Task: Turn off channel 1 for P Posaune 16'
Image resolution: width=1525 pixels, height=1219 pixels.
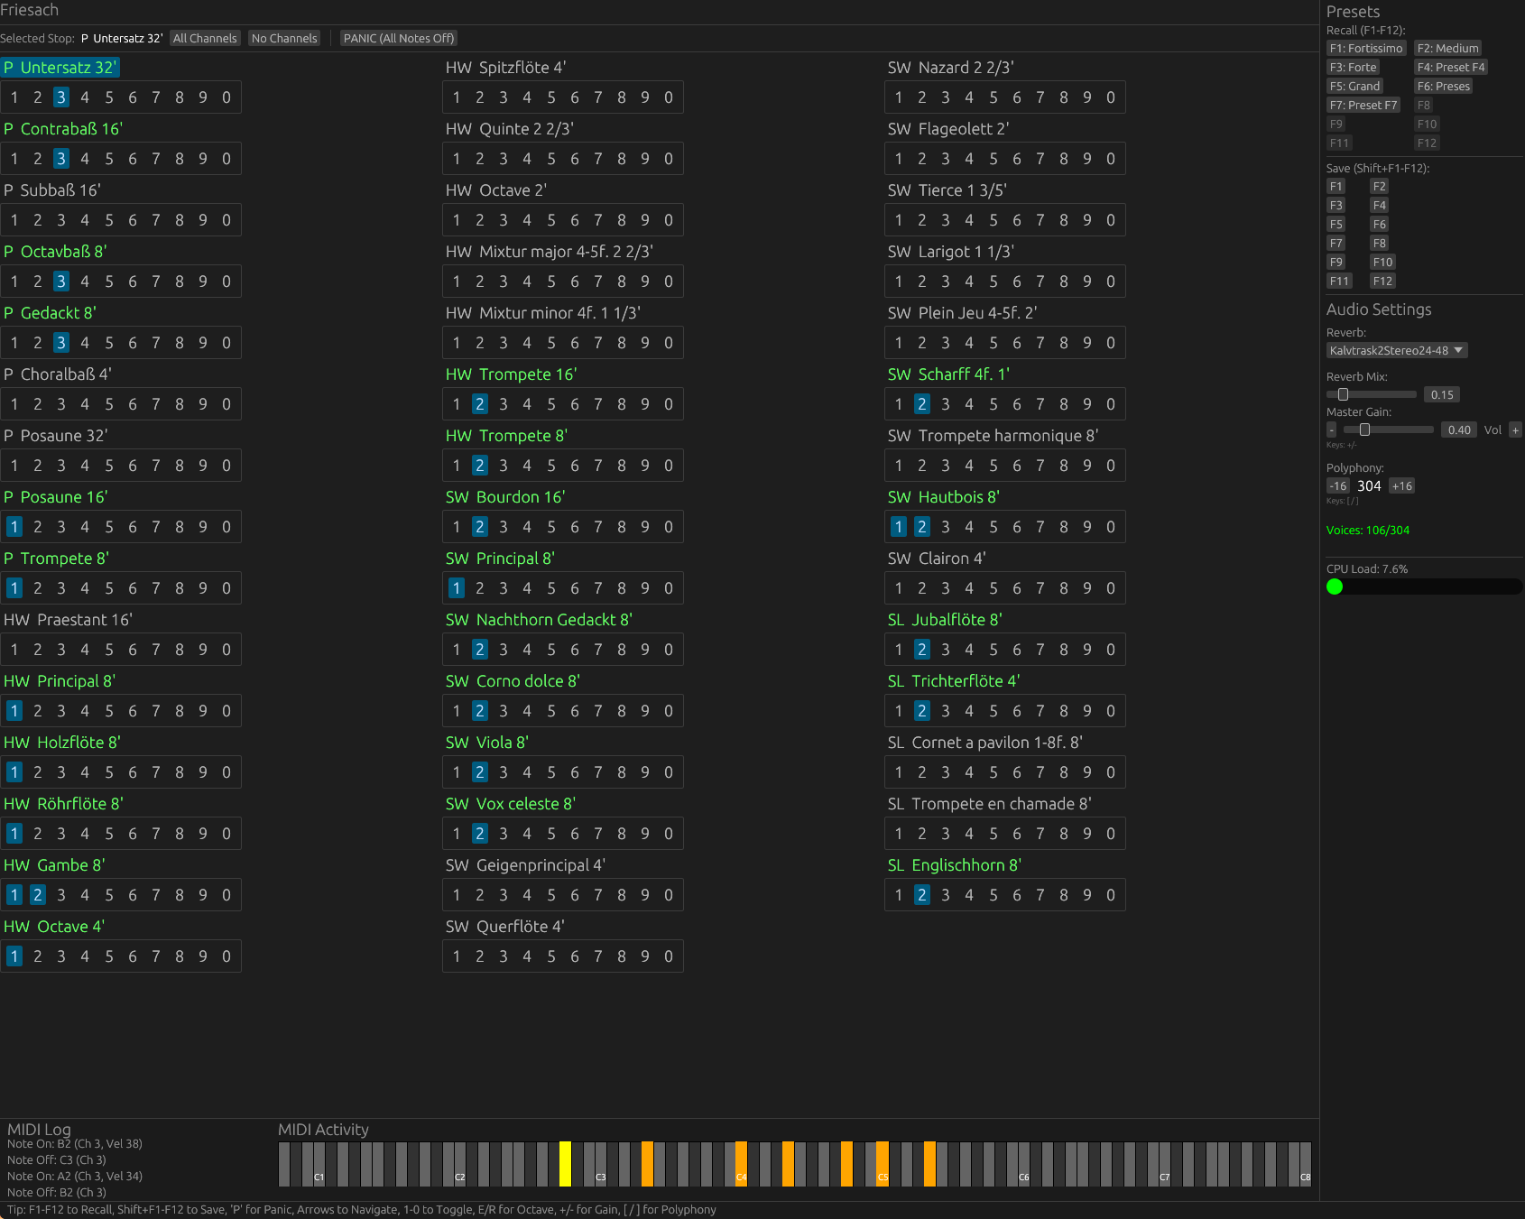Action: pyautogui.click(x=14, y=526)
